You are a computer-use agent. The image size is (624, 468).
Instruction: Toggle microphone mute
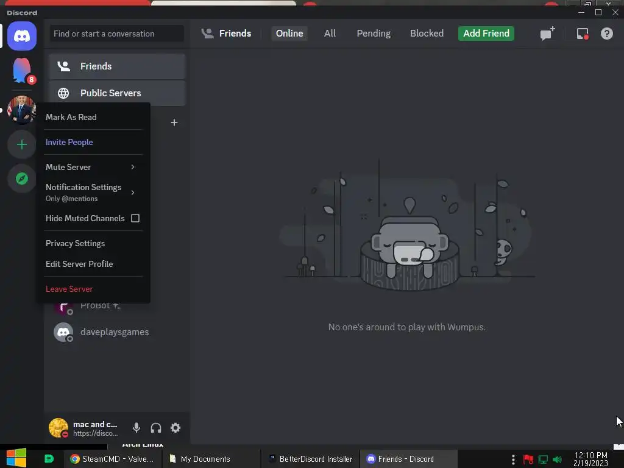tap(136, 428)
